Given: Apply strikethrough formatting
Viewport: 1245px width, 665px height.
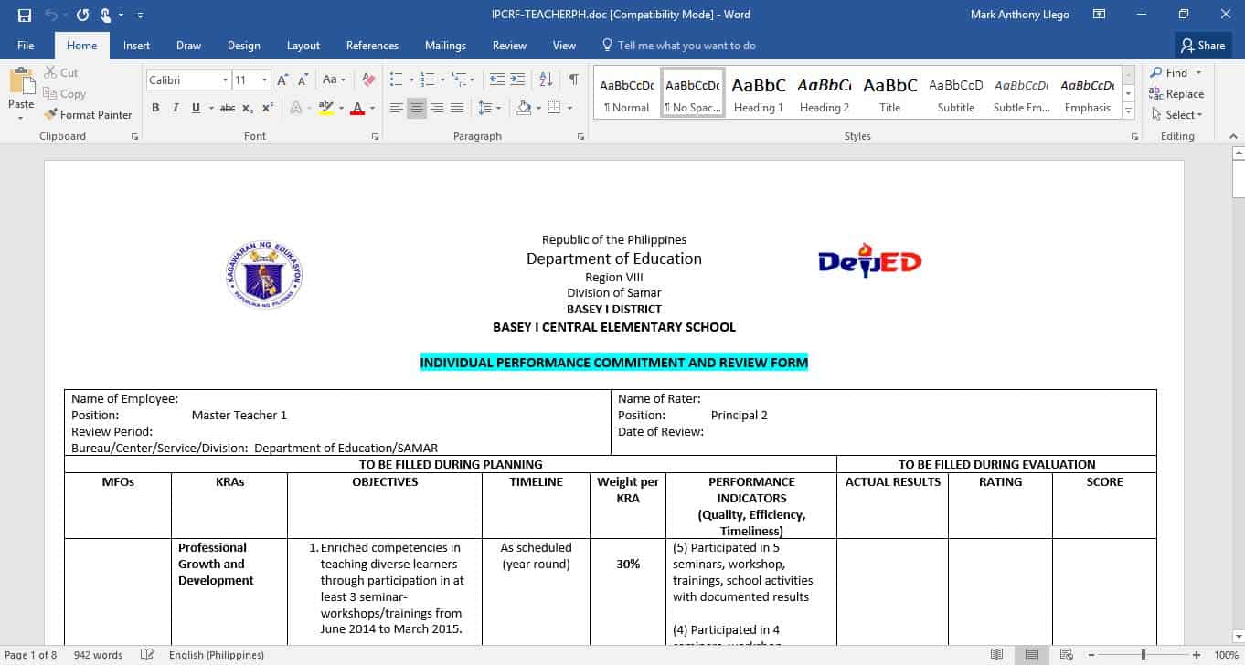Looking at the screenshot, I should pyautogui.click(x=228, y=108).
